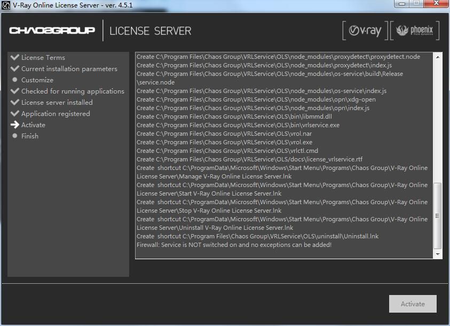Click the scrollbar thumb in the install log
Screen dimensions: 450x326
pos(438,215)
